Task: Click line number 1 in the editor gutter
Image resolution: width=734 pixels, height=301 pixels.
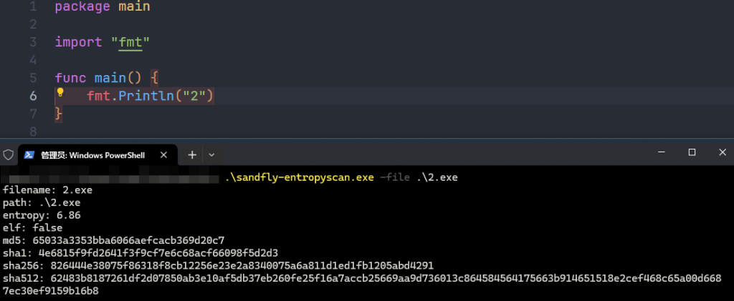Action: [x=32, y=6]
